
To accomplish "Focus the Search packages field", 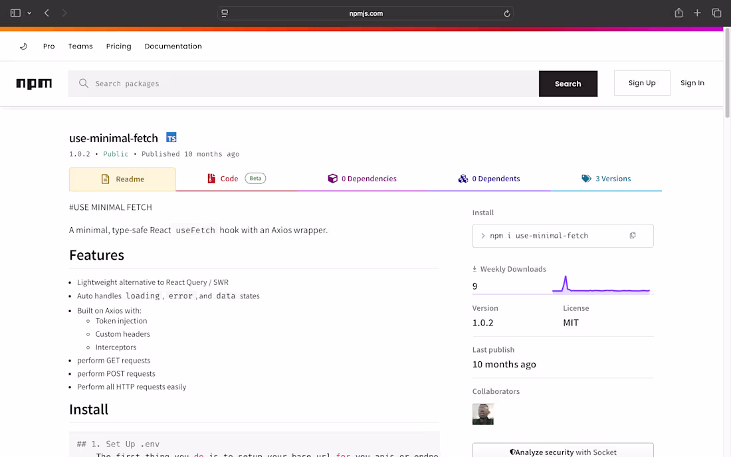I will point(304,84).
